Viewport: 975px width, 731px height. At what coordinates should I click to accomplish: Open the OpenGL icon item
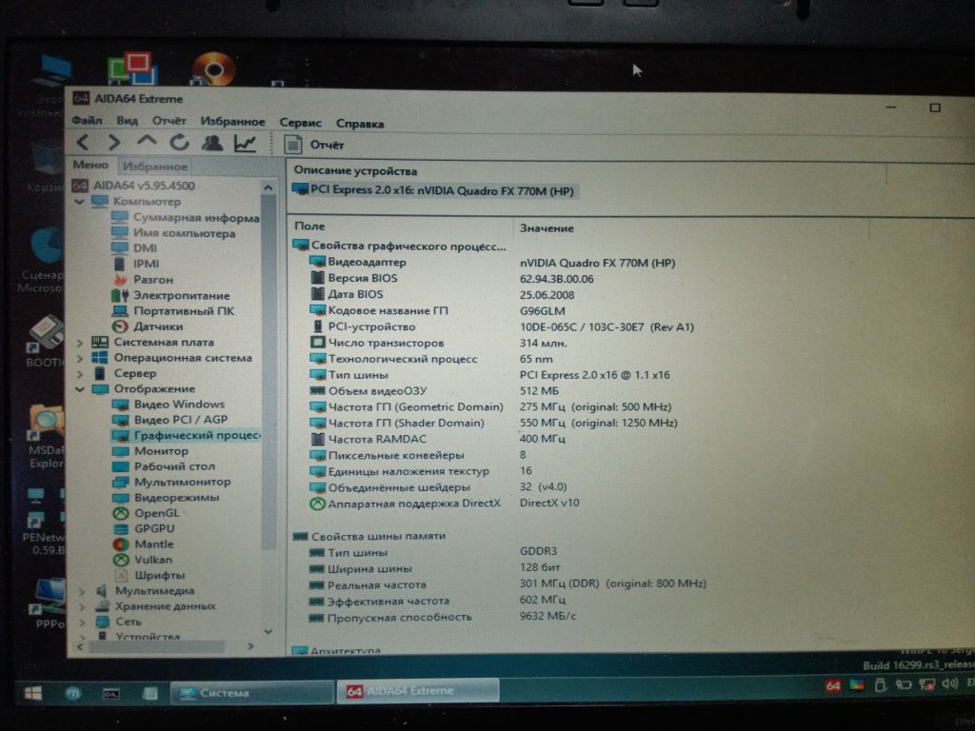[147, 513]
